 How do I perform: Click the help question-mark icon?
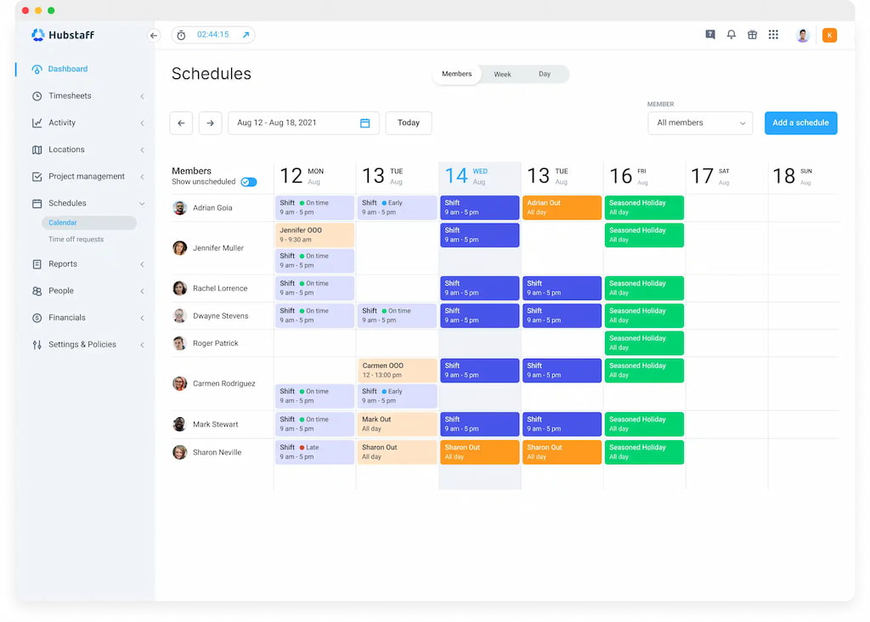(709, 35)
